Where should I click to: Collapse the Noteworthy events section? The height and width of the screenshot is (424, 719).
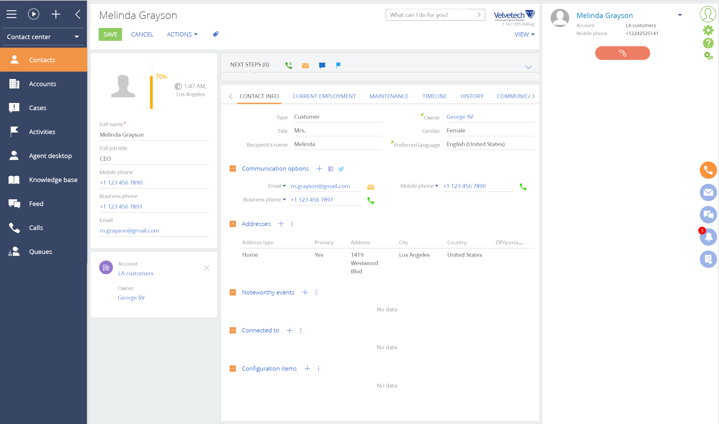click(233, 292)
